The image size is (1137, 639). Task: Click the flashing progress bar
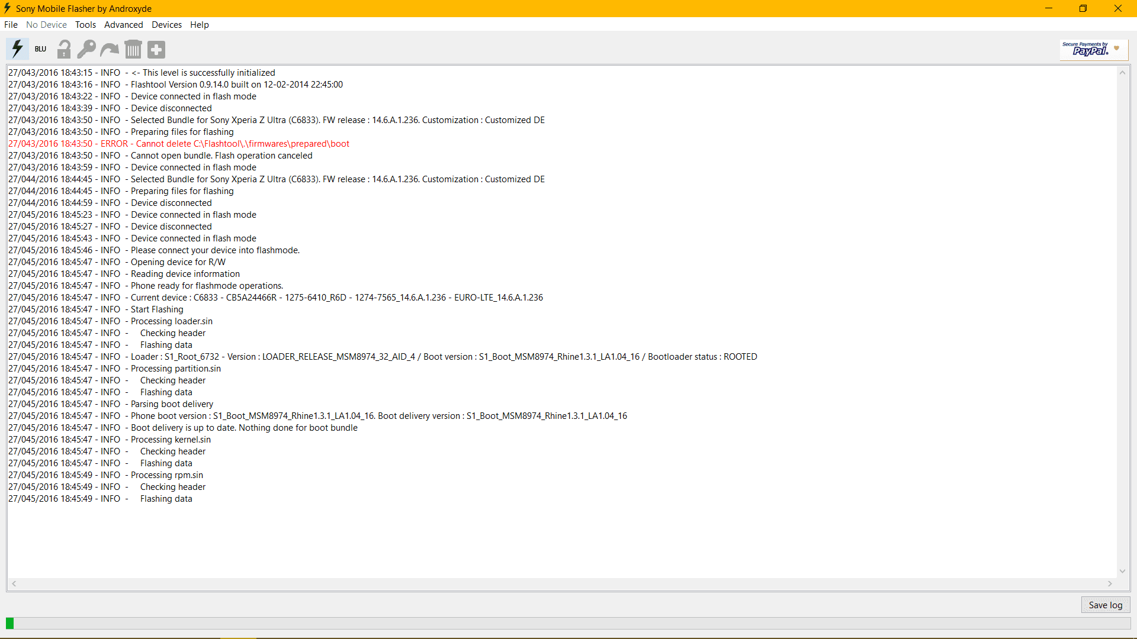568,623
